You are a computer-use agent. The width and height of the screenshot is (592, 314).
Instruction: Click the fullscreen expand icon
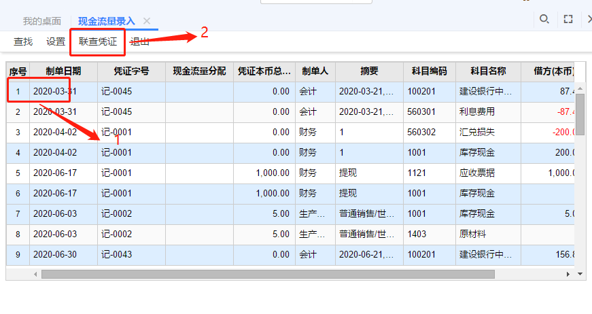[x=568, y=19]
